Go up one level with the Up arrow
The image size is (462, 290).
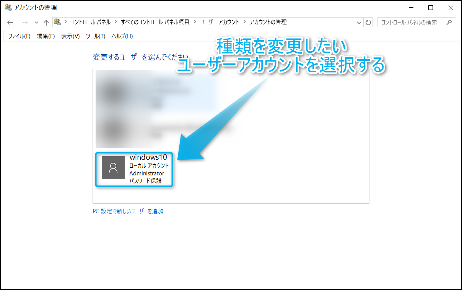click(46, 22)
